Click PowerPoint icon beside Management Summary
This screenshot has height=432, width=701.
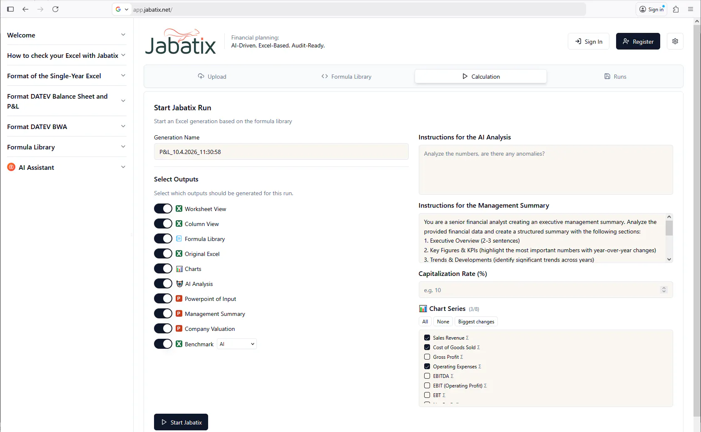click(x=179, y=313)
